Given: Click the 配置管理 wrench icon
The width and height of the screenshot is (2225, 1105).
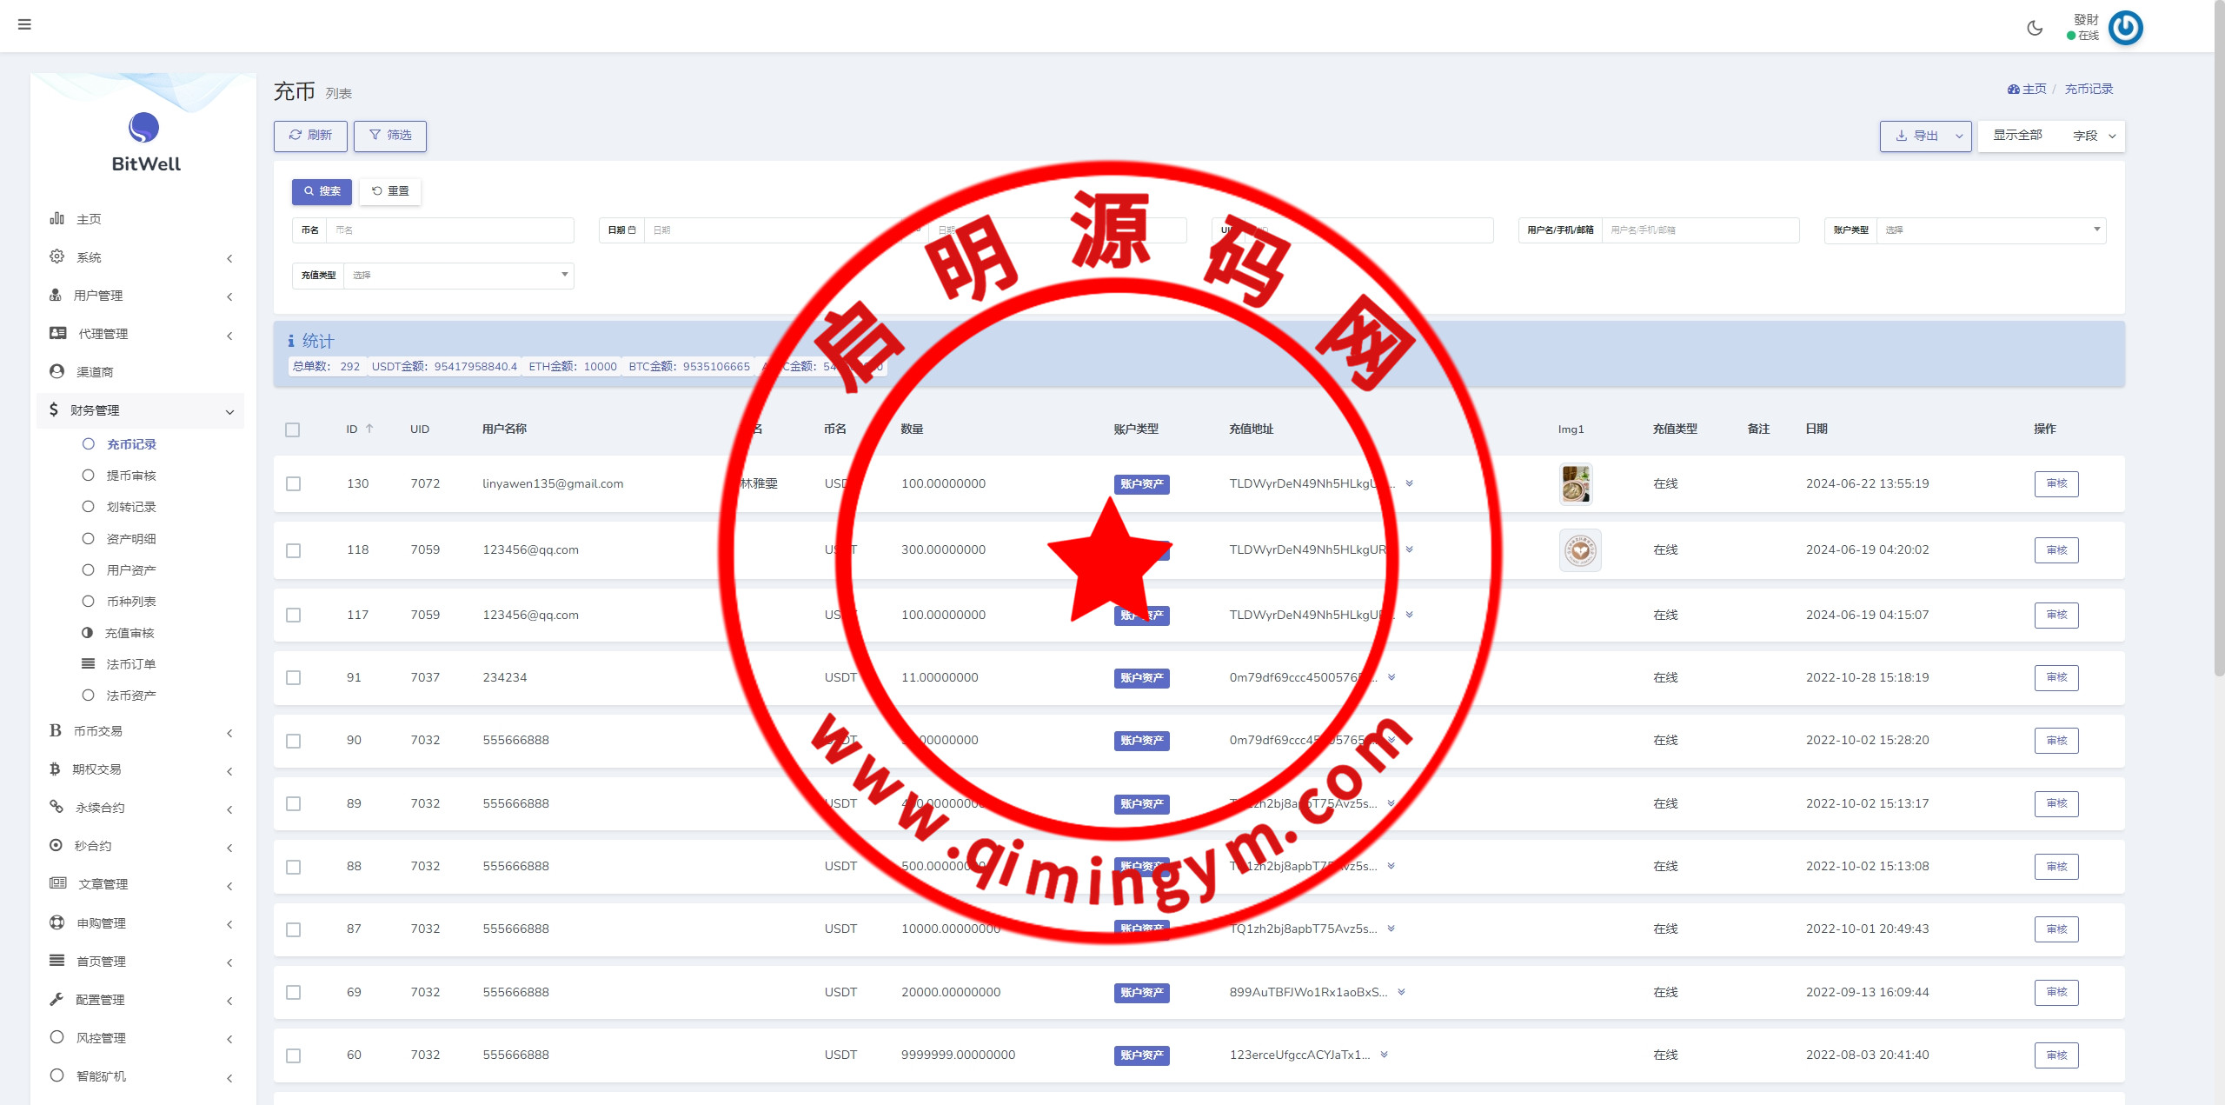Looking at the screenshot, I should [x=57, y=999].
